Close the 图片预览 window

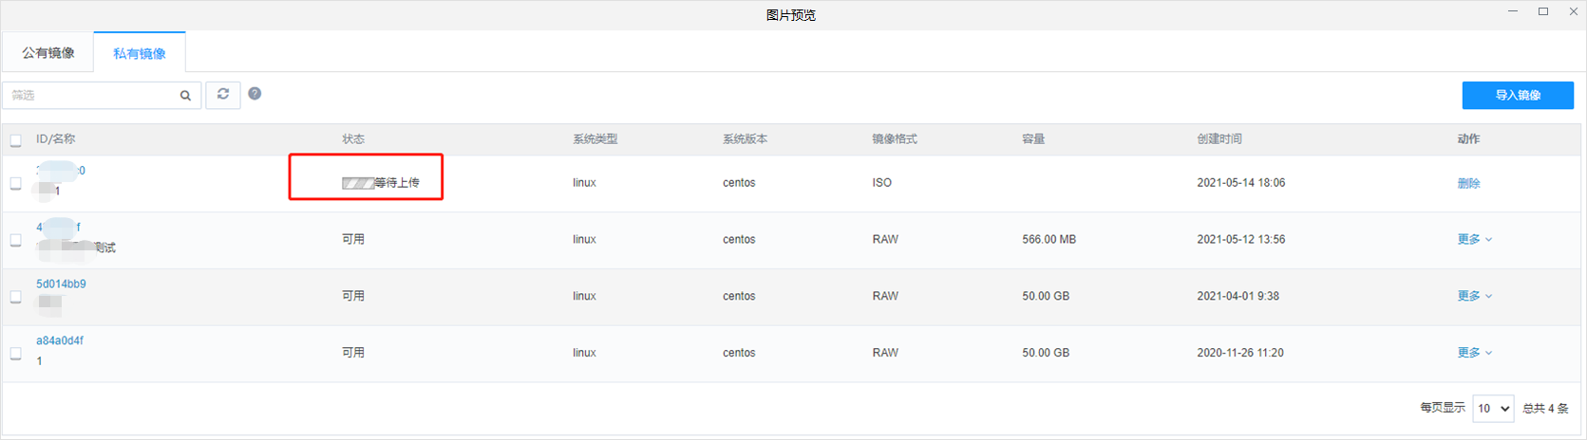tap(1574, 11)
